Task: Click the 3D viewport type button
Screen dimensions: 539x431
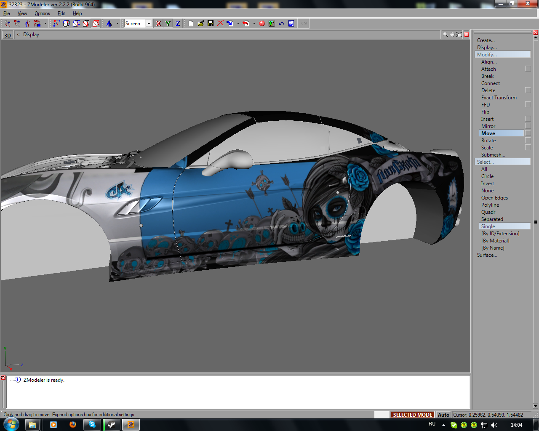Action: [8, 35]
